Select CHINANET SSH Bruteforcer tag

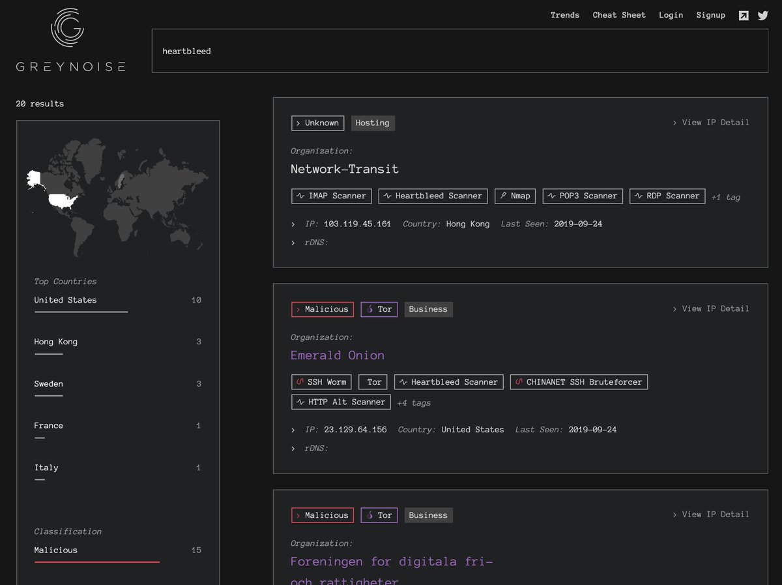point(579,382)
